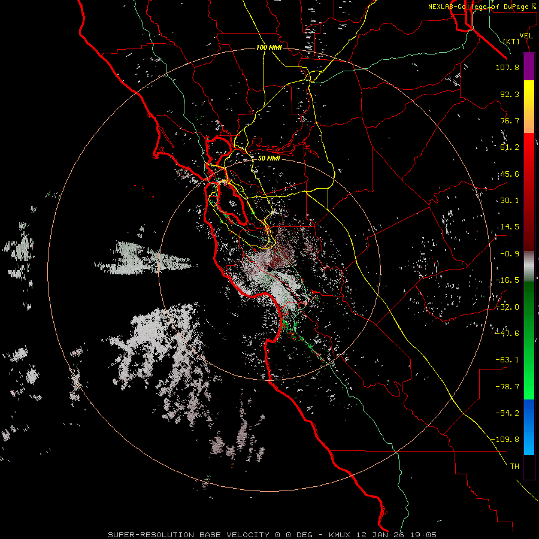Pick the bright red segment of the color bar

click(529, 152)
